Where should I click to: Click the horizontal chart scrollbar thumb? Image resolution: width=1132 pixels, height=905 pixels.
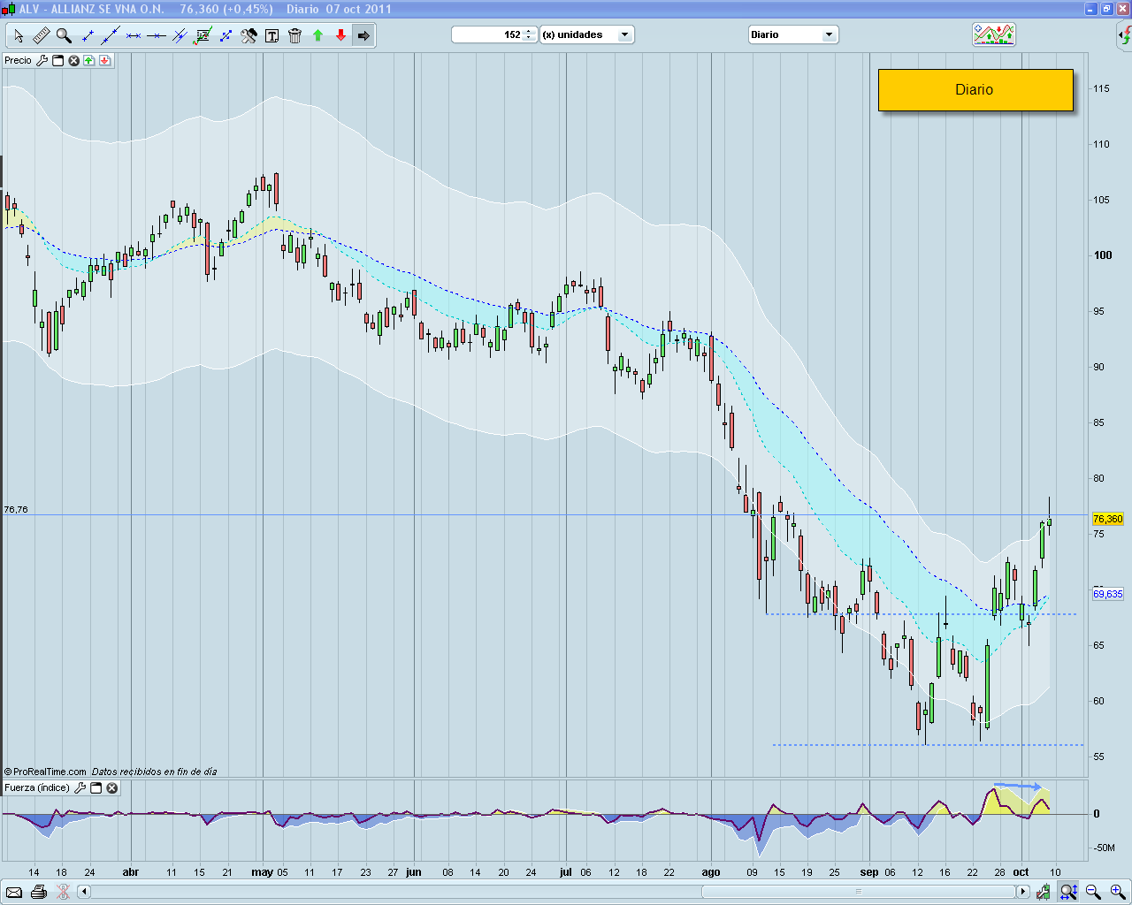click(856, 892)
